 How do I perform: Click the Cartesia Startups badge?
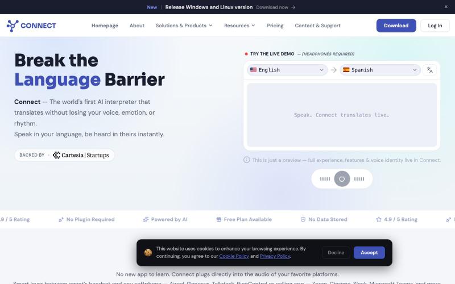point(64,155)
